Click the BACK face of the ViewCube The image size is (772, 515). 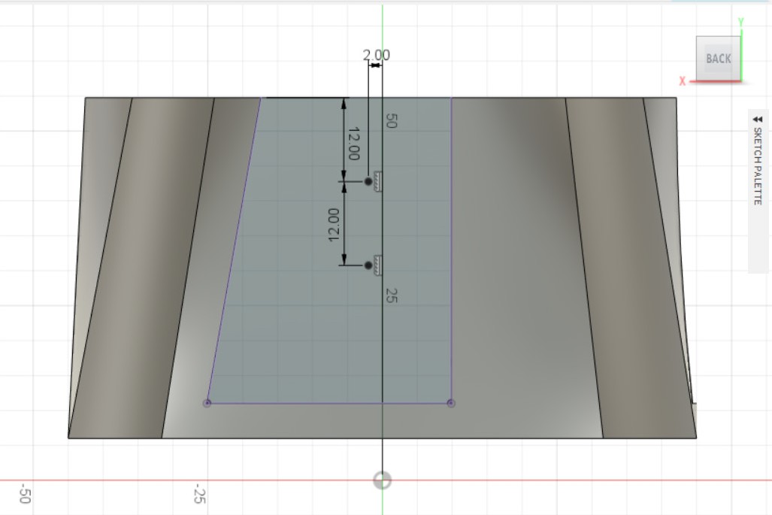tap(718, 59)
